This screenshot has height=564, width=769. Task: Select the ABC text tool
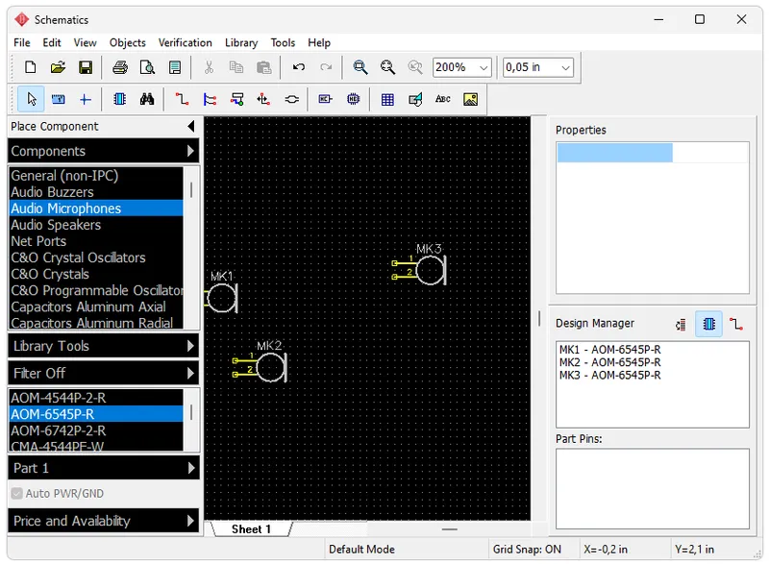click(x=442, y=100)
